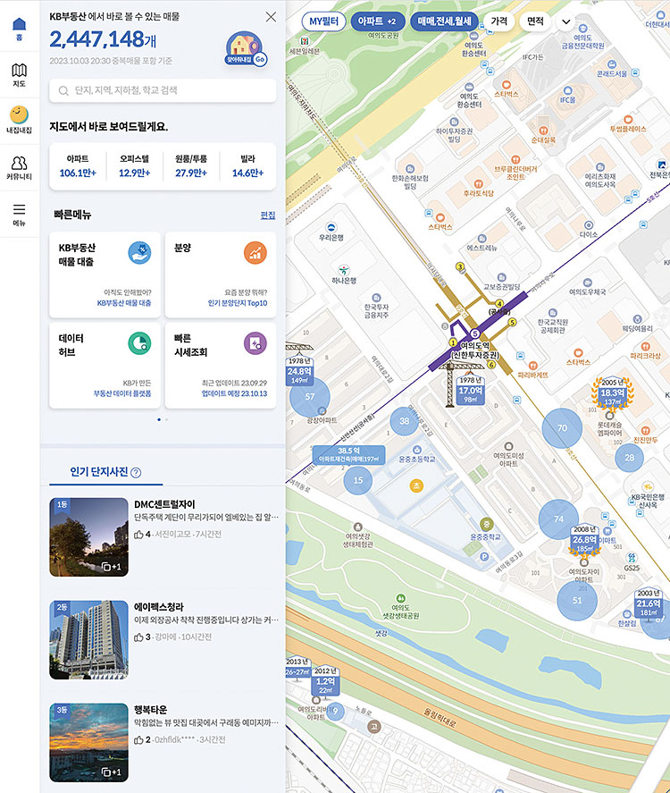The width and height of the screenshot is (670, 793).
Task: Click the 하나은행 bank icon on map
Action: coord(344,270)
